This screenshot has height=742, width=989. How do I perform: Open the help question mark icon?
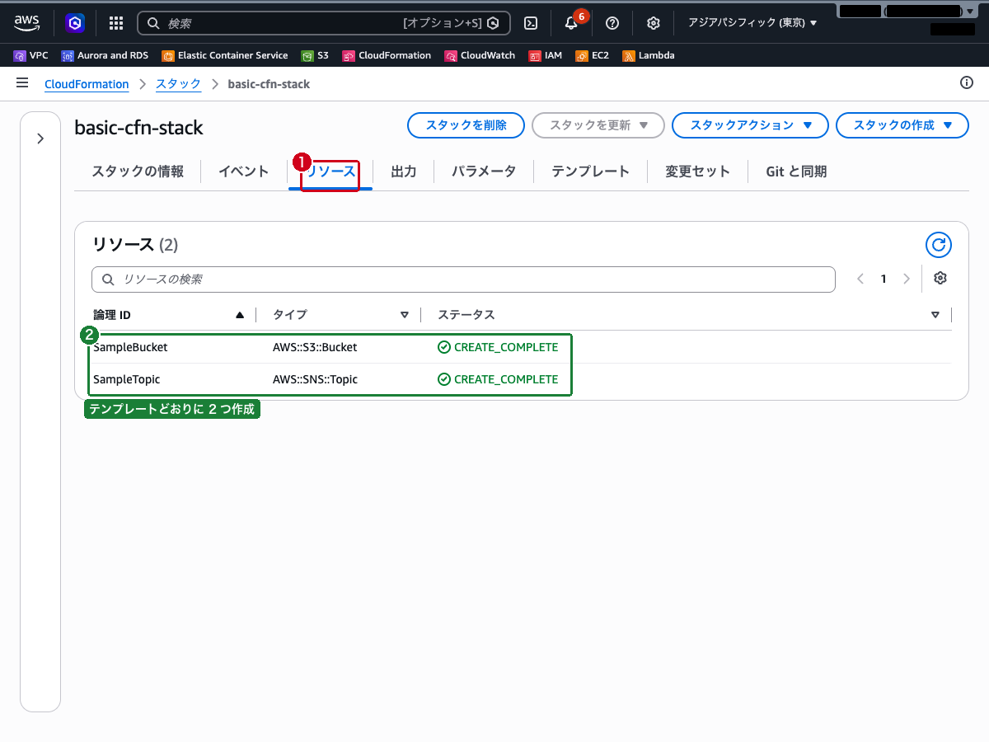(612, 23)
